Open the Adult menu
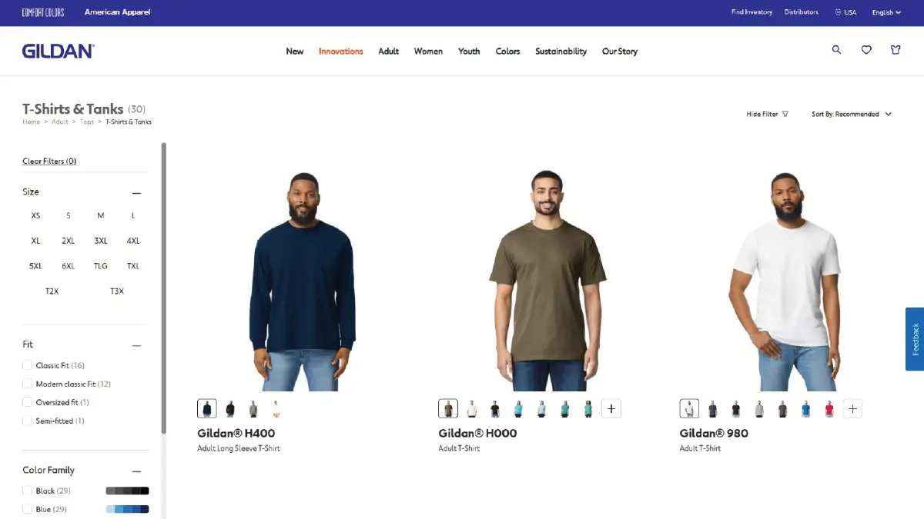 click(389, 52)
